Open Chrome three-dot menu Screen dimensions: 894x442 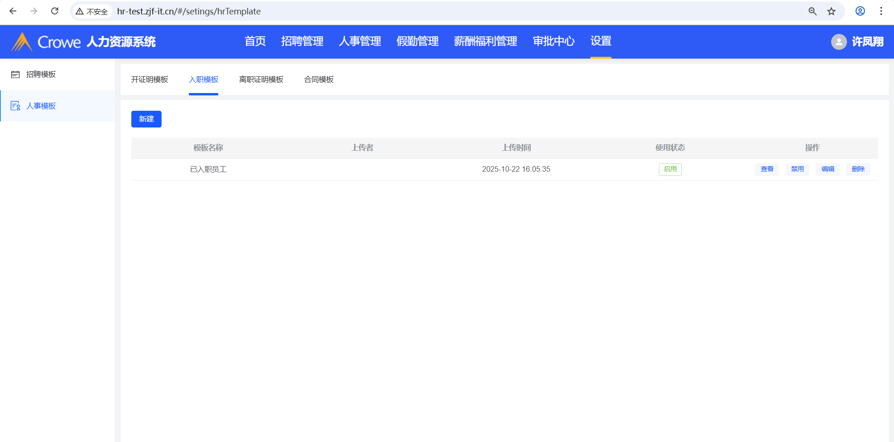(881, 11)
